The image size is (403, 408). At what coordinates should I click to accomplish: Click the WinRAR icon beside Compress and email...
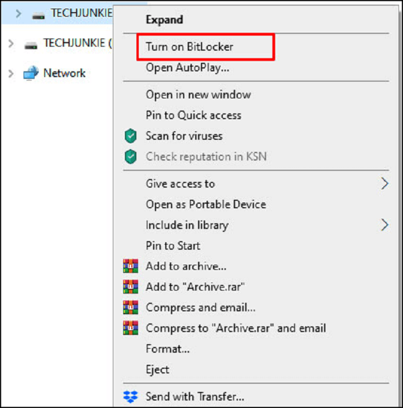(131, 307)
